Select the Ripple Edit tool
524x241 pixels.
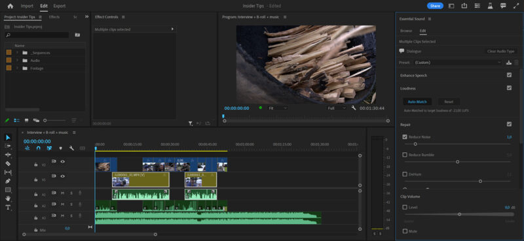8,155
